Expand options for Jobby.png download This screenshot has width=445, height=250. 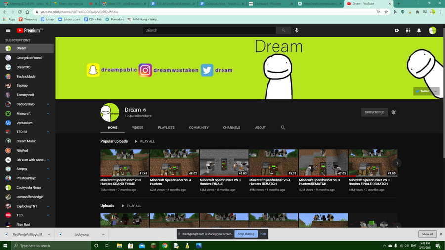pyautogui.click(x=103, y=234)
